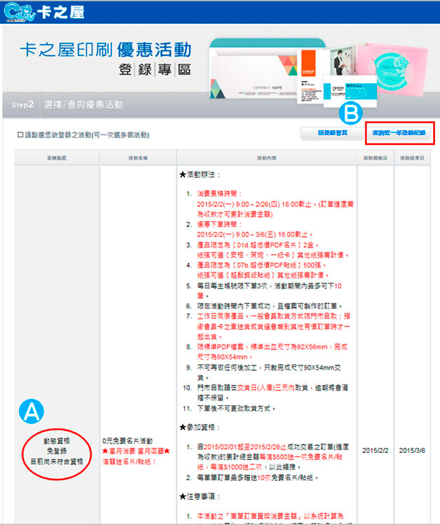Open 查詢近一年登錄紀錄 records button
This screenshot has width=440, height=525.
click(x=399, y=133)
